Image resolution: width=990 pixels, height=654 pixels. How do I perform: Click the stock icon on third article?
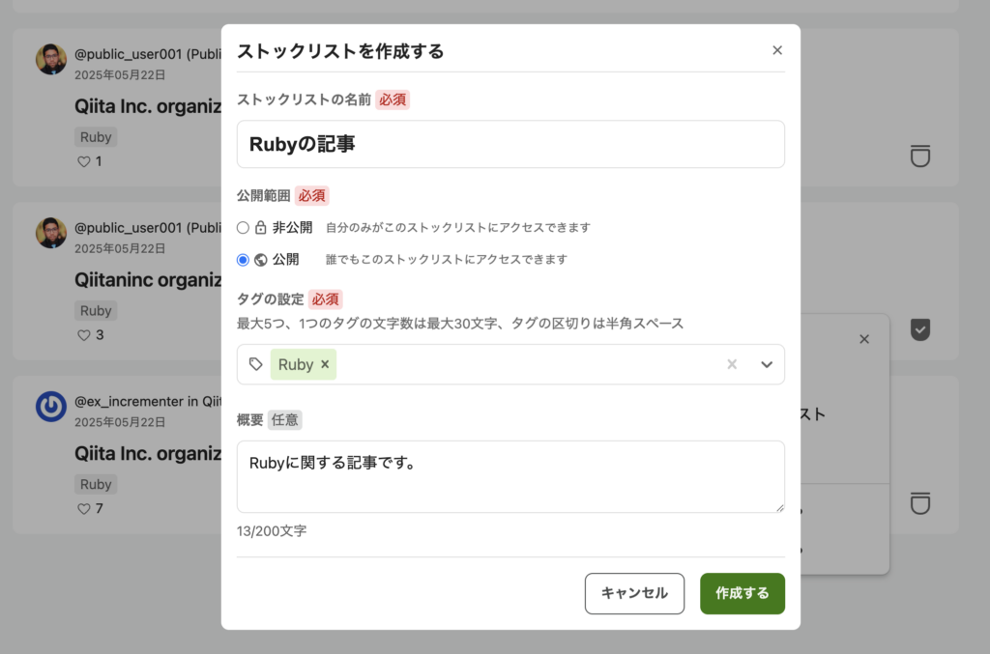920,503
